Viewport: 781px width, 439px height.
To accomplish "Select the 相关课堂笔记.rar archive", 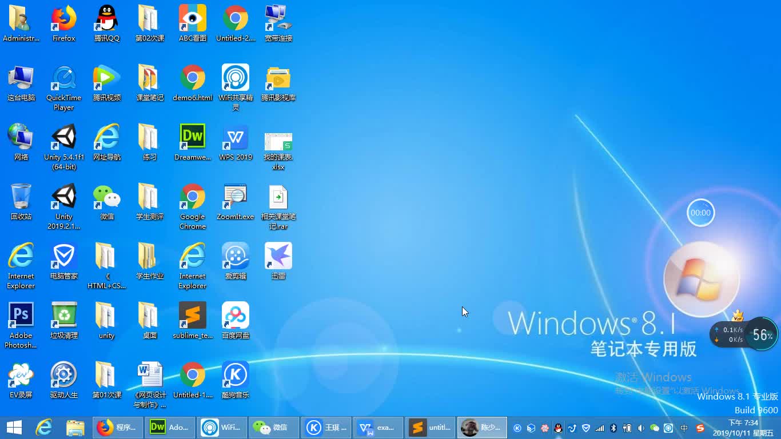I will point(278,207).
